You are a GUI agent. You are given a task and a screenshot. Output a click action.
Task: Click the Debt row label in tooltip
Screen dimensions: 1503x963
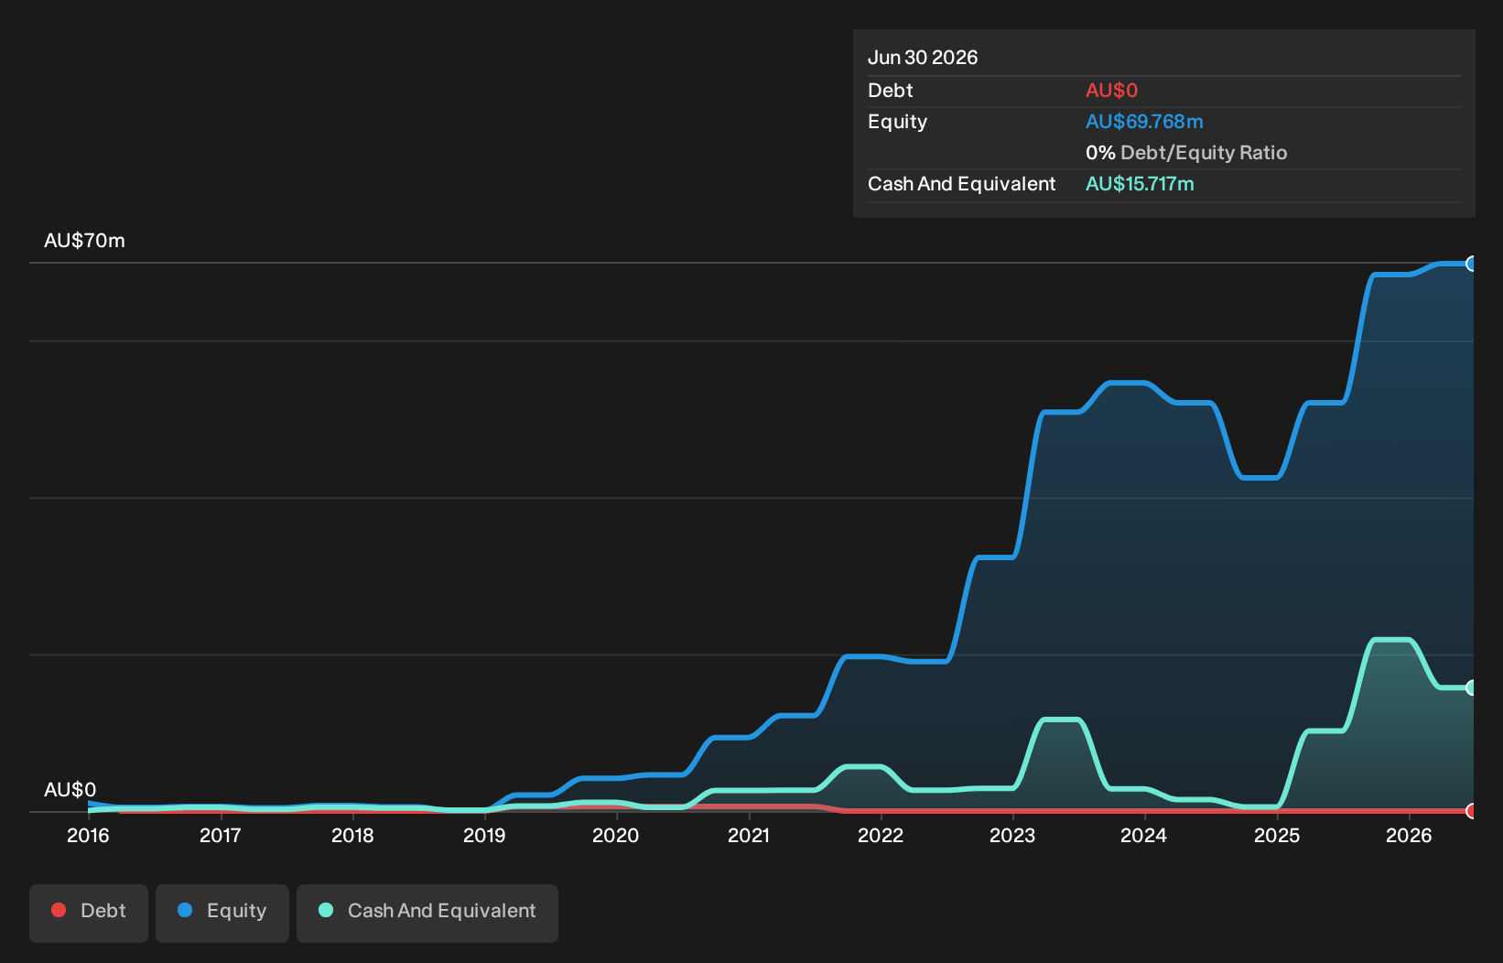(890, 91)
